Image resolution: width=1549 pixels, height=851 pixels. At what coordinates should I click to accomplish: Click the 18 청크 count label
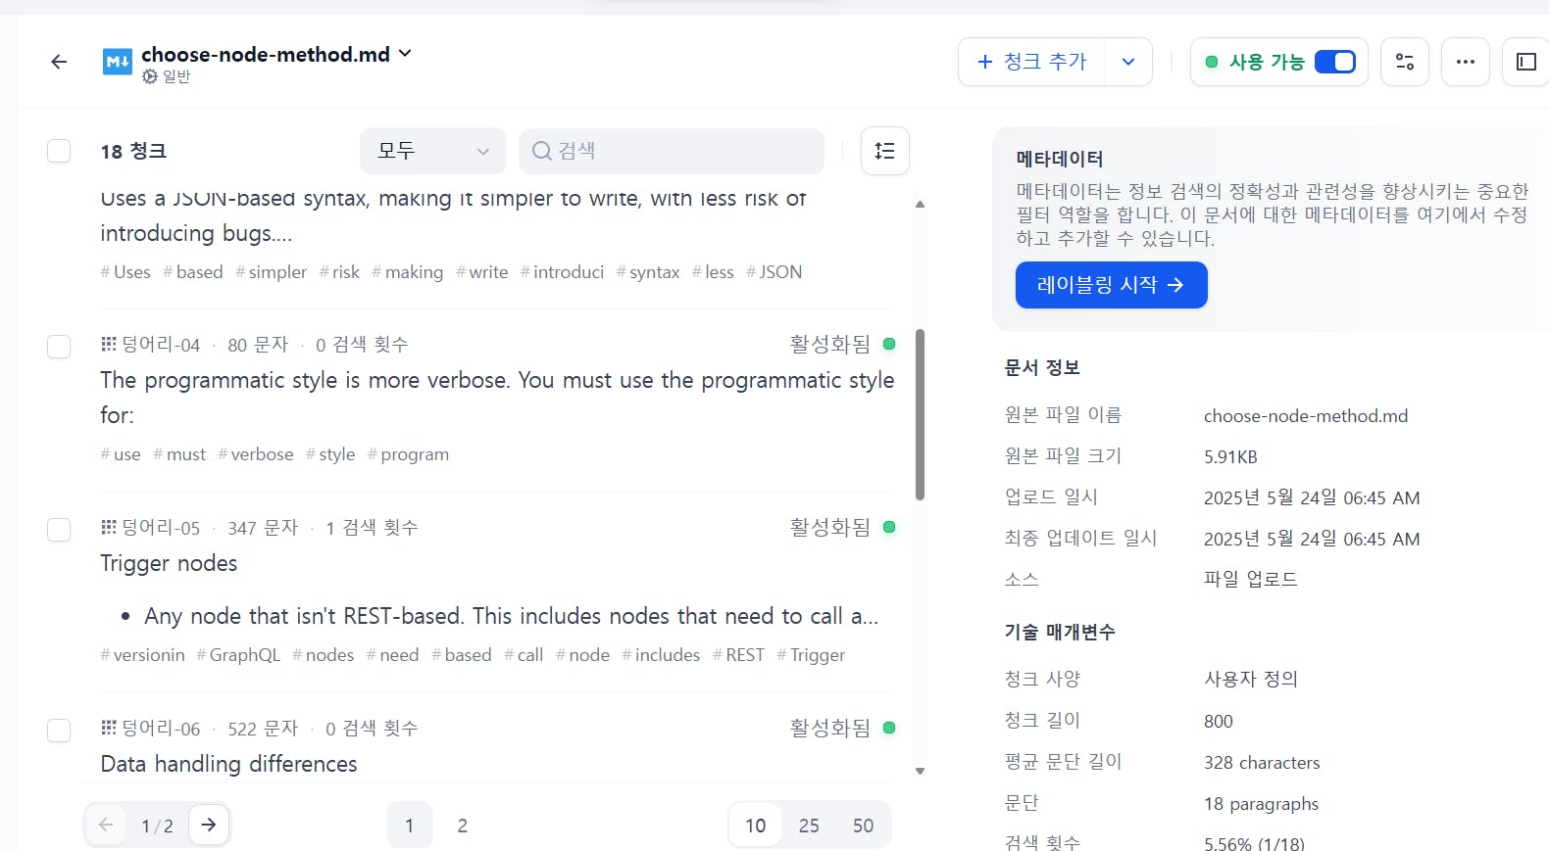[x=133, y=151]
